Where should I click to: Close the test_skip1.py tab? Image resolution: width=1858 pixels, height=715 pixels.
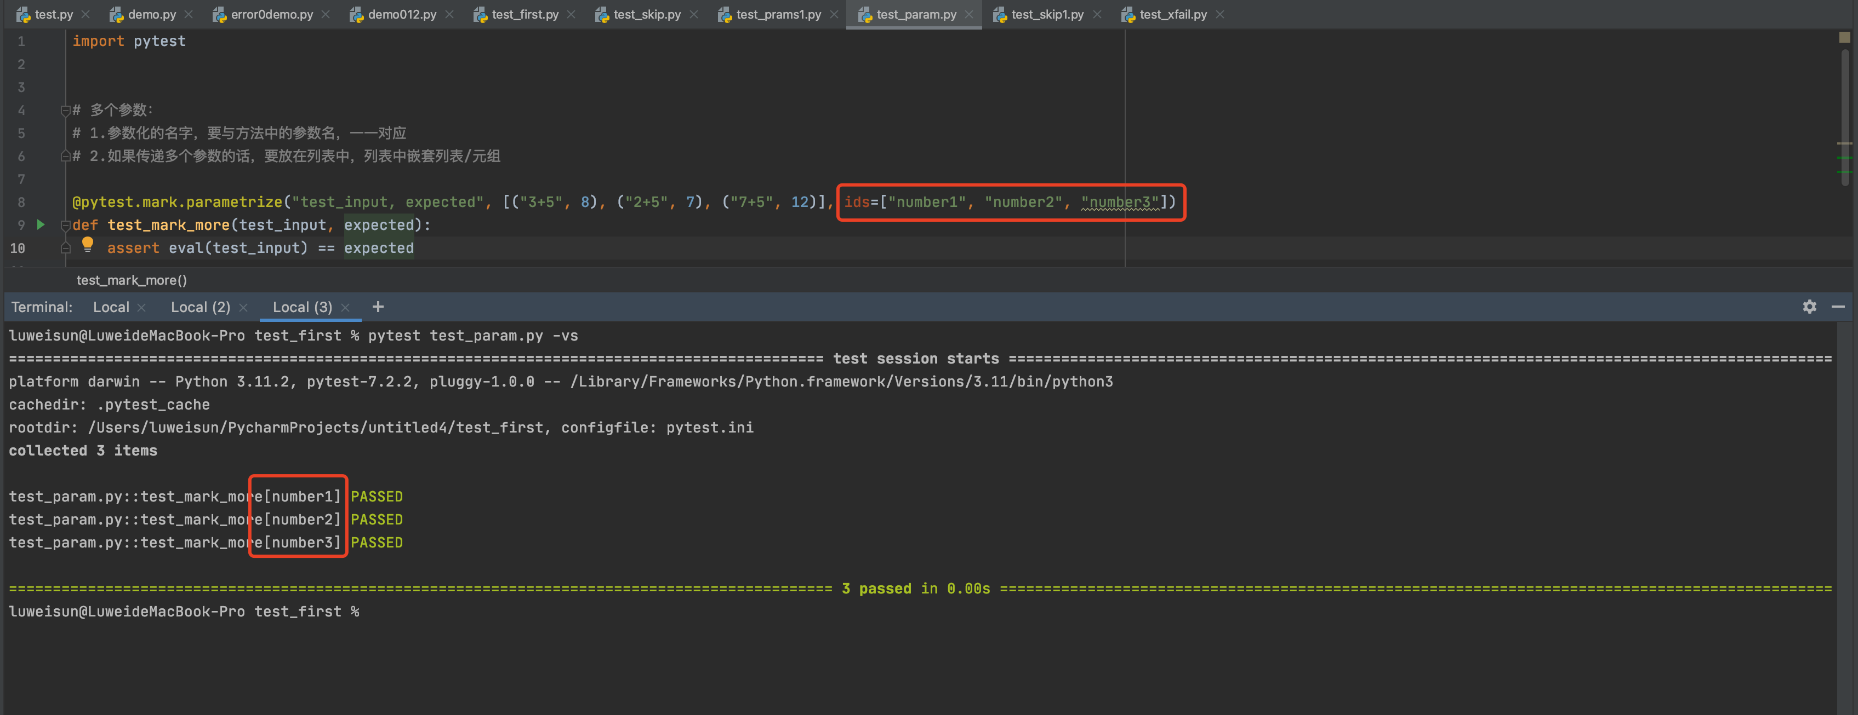click(1096, 14)
